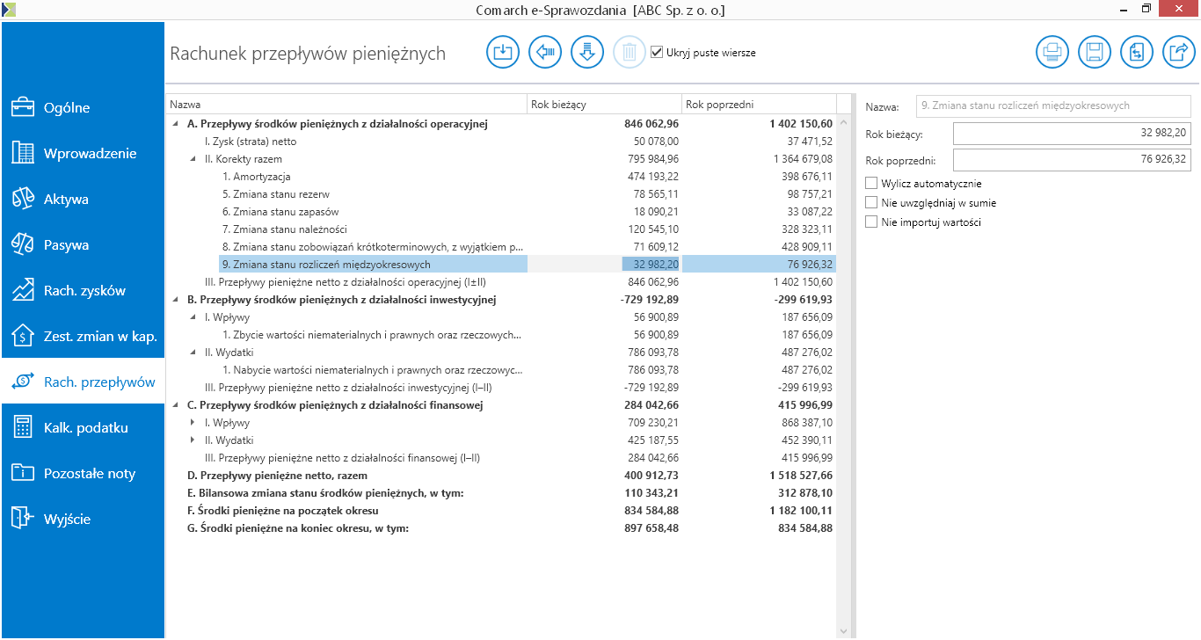The height and width of the screenshot is (640, 1201).
Task: Select the 7. Zmiana stanu należności row
Action: click(x=501, y=229)
